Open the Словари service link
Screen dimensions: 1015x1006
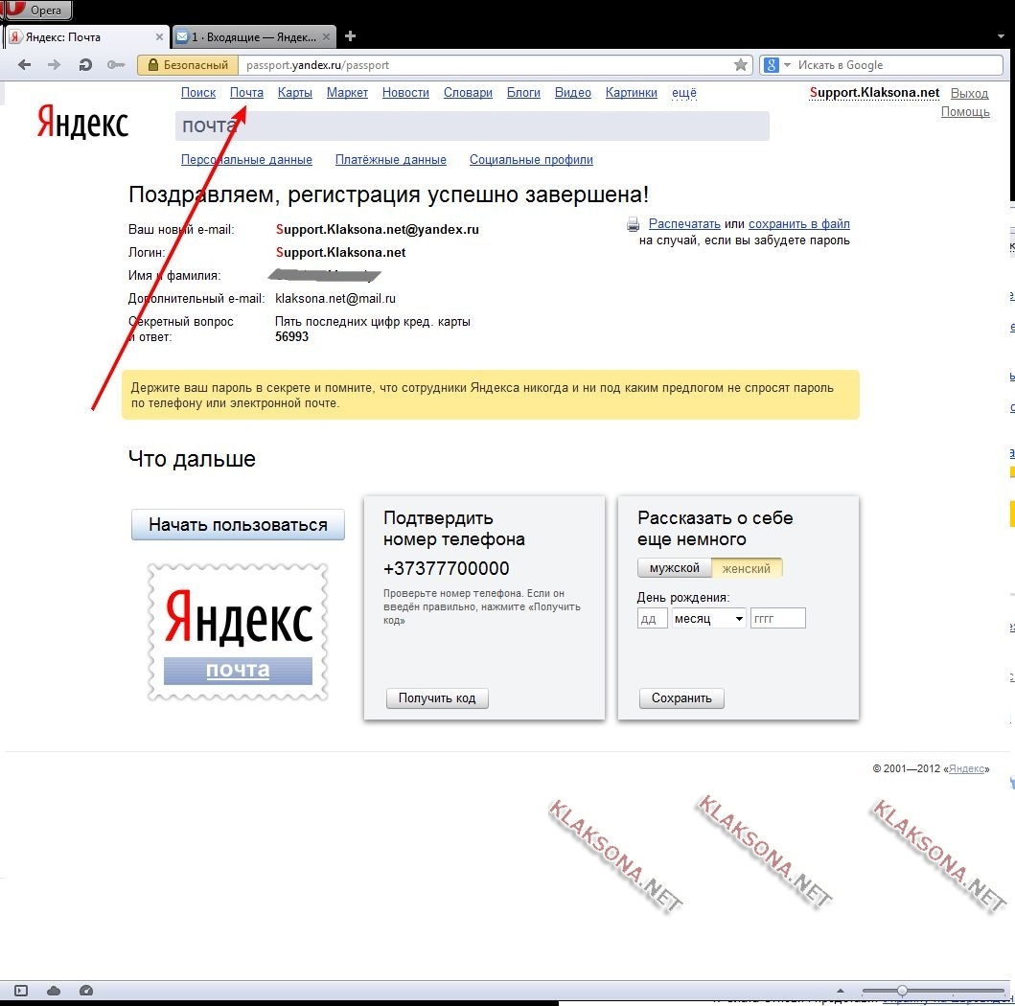tap(468, 93)
